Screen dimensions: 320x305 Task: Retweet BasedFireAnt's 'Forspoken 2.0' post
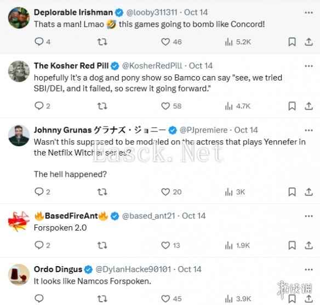coord(102,245)
